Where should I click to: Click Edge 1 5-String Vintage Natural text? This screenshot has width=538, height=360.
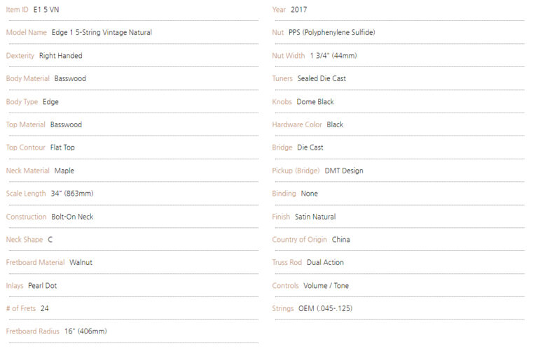click(x=102, y=33)
